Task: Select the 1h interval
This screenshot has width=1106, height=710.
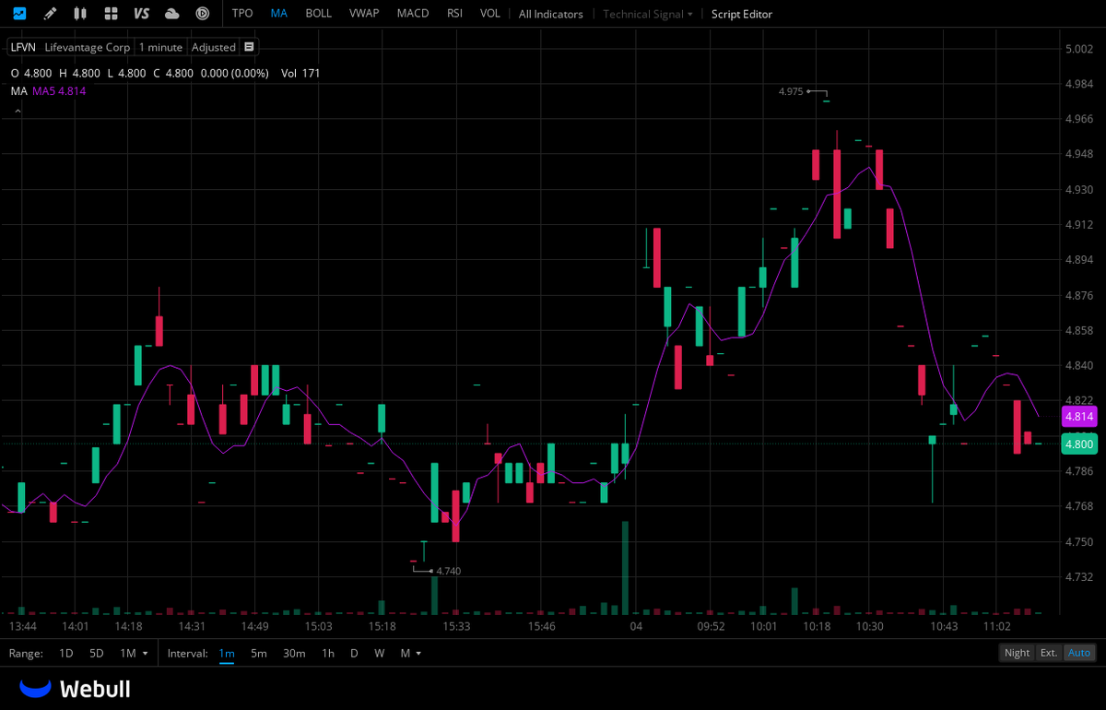Action: pyautogui.click(x=328, y=653)
